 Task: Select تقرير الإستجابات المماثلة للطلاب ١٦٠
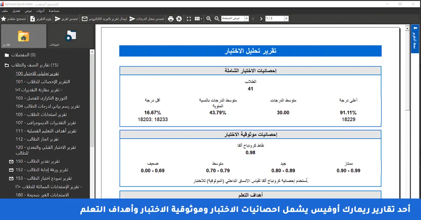click(x=49, y=187)
